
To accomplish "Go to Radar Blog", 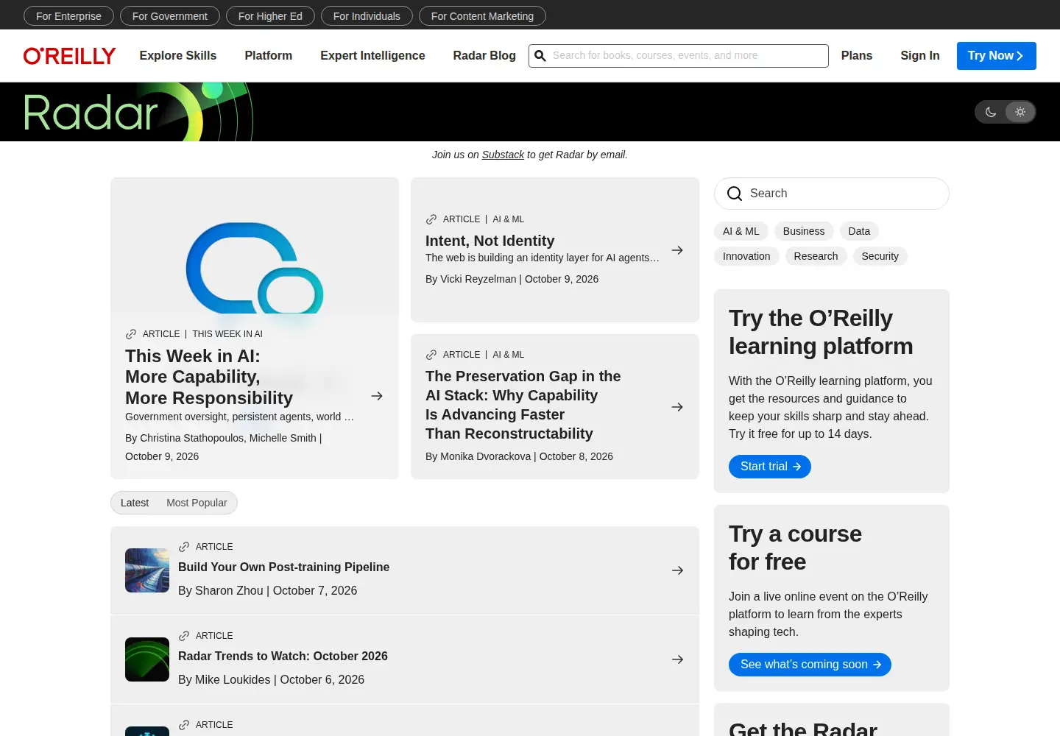I will click(484, 56).
